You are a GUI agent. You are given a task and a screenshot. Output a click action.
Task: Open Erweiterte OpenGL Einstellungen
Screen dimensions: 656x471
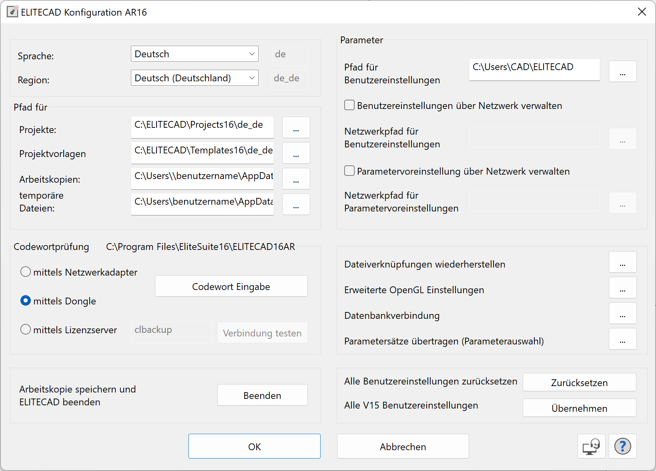[622, 288]
